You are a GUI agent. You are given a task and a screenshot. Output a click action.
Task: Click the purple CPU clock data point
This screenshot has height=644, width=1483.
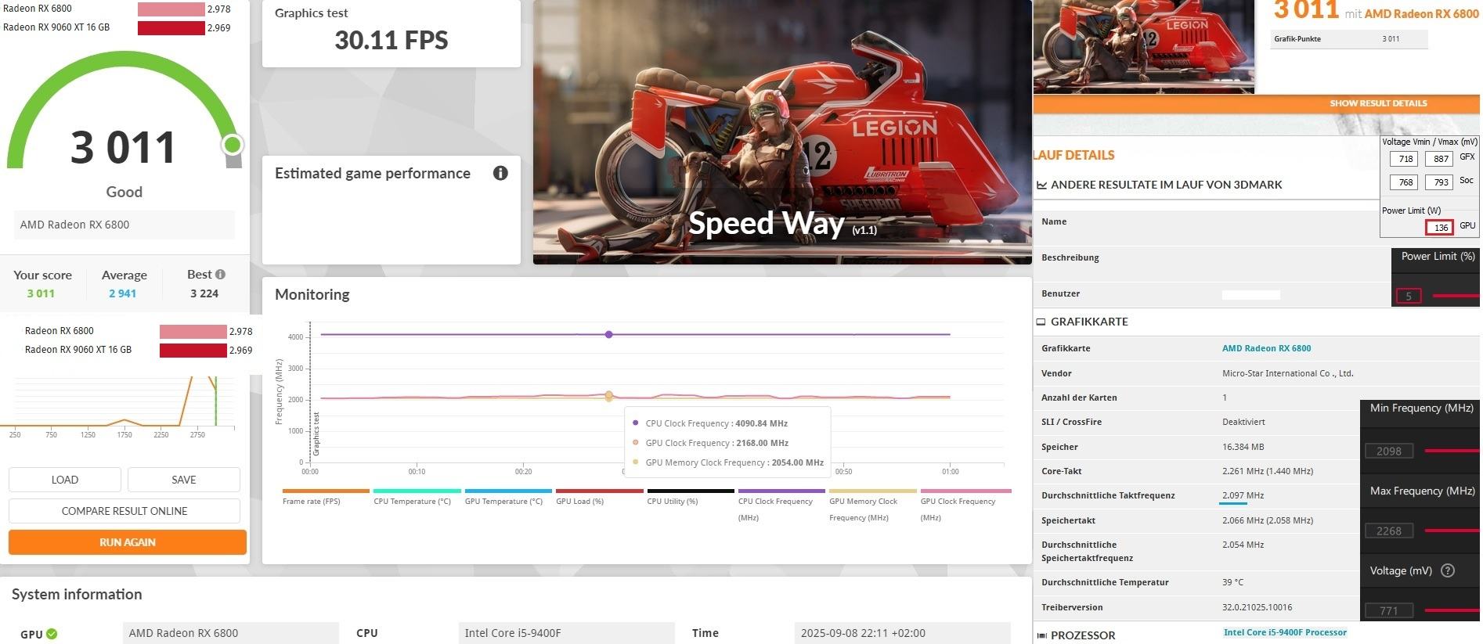tap(608, 334)
